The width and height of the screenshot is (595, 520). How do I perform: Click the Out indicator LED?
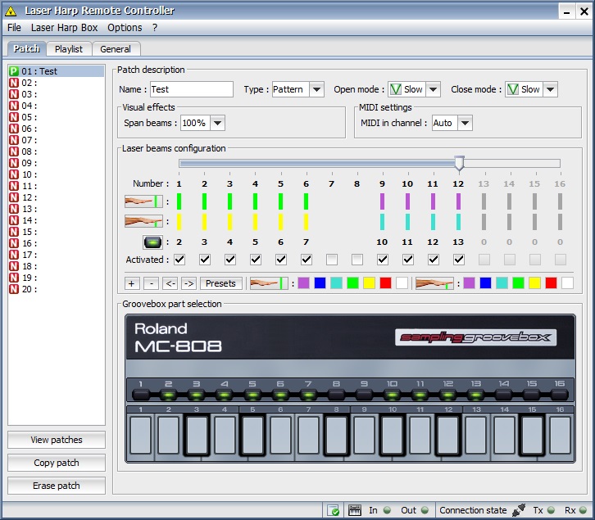(425, 510)
